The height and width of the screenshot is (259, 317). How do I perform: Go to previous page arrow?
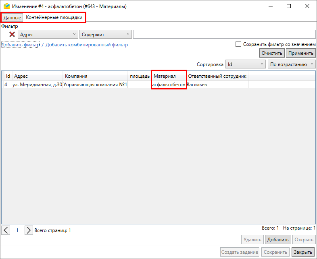[x=6, y=230]
